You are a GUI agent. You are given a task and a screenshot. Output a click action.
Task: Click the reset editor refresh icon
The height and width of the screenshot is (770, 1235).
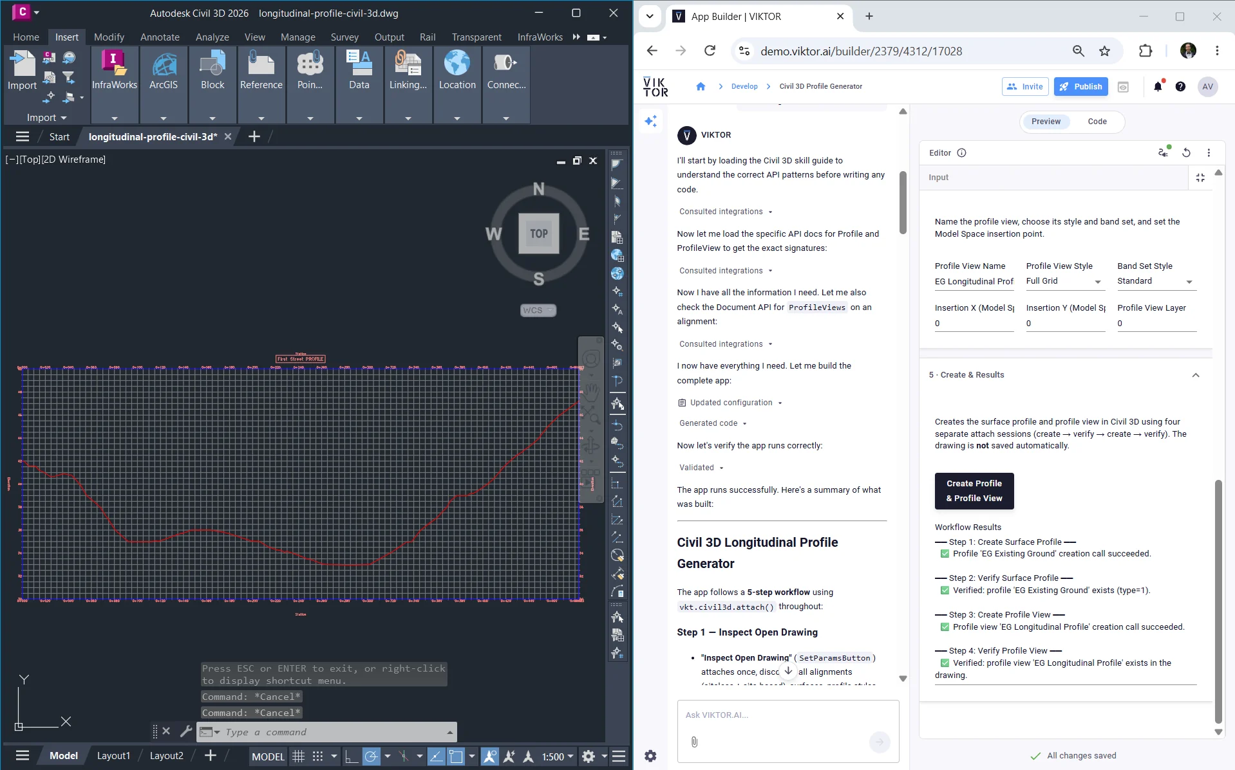(x=1186, y=152)
